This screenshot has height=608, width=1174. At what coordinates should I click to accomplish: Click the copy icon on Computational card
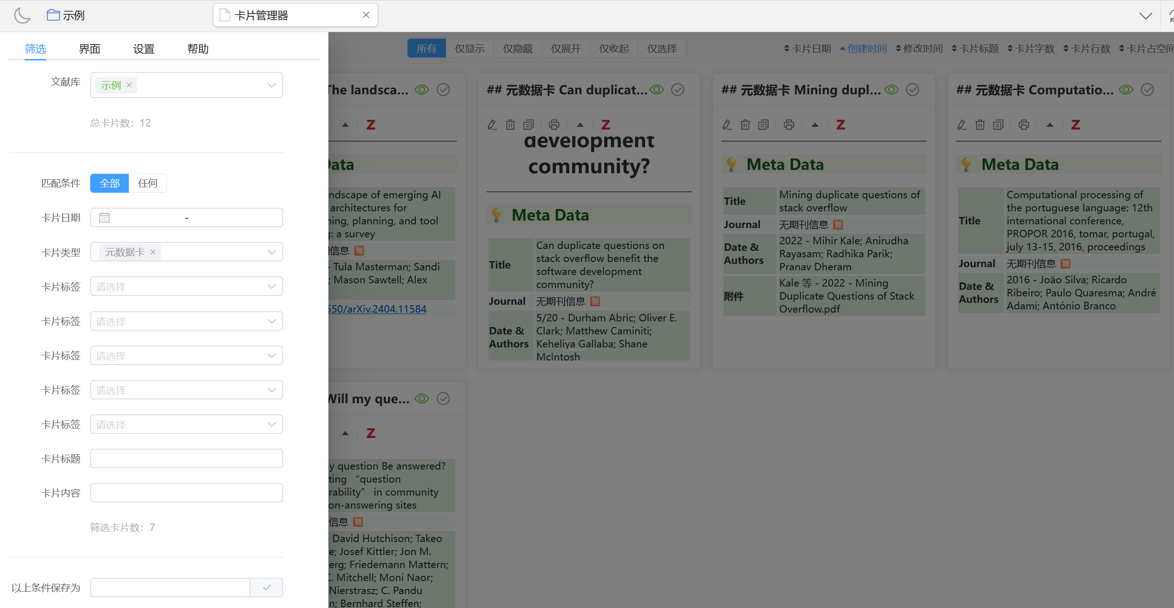click(x=998, y=124)
